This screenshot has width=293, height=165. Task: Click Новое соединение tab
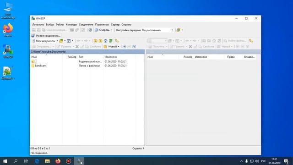point(46,36)
